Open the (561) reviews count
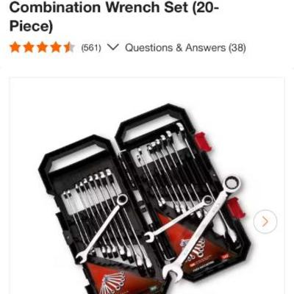The width and height of the screenshot is (294, 294). click(91, 48)
